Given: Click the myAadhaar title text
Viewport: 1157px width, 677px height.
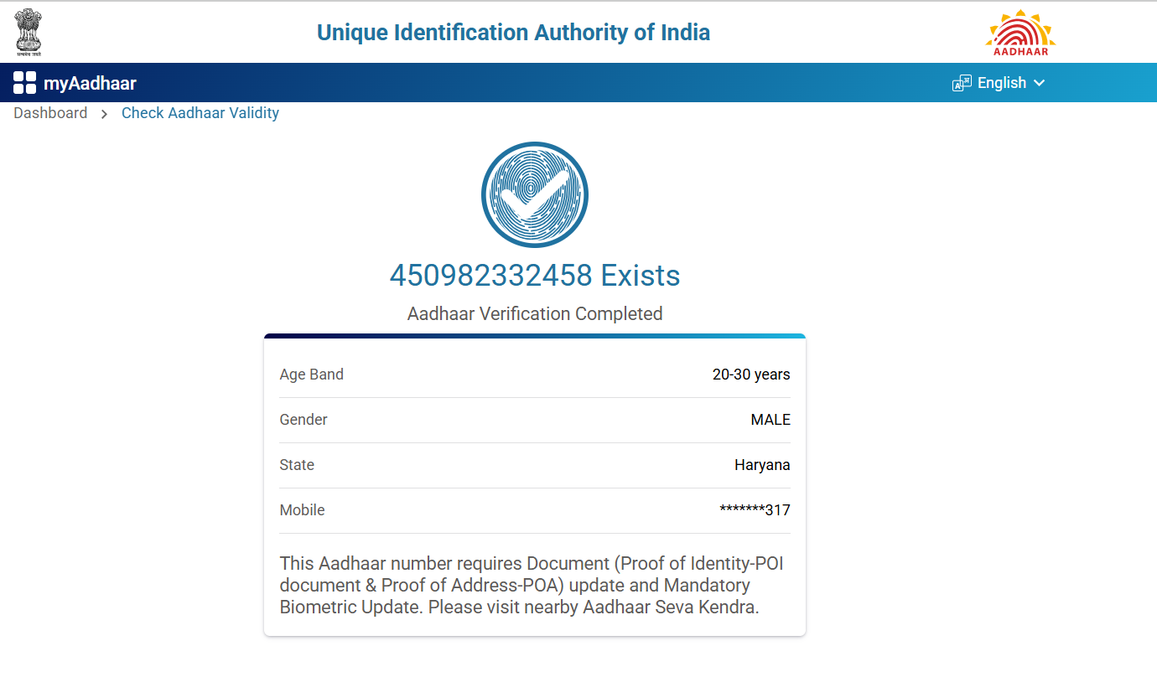Looking at the screenshot, I should click(90, 83).
